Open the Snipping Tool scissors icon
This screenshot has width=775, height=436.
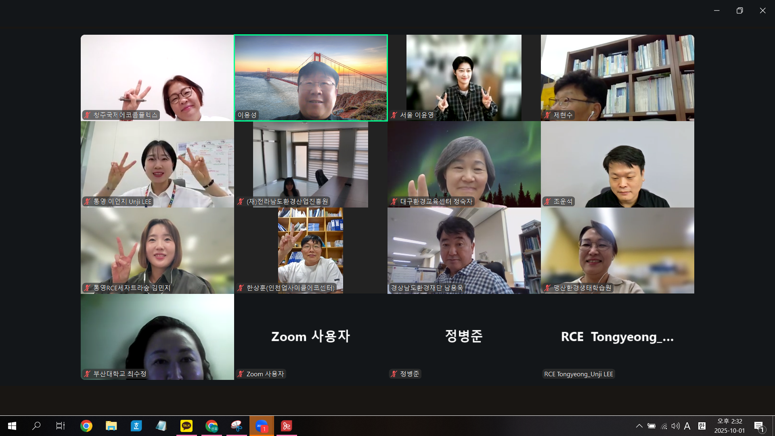[237, 426]
